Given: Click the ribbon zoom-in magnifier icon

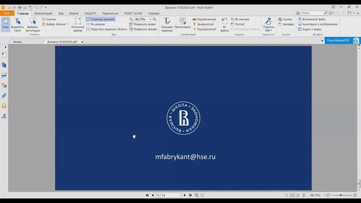Looking at the screenshot, I should [x=155, y=19].
